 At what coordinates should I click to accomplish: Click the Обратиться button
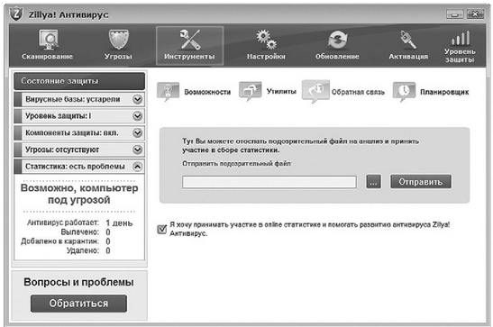point(78,303)
